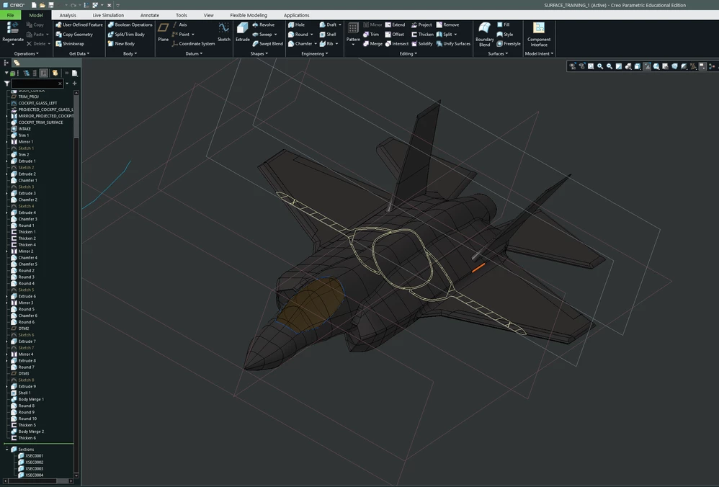Open the Boundary Blend tool

[485, 34]
